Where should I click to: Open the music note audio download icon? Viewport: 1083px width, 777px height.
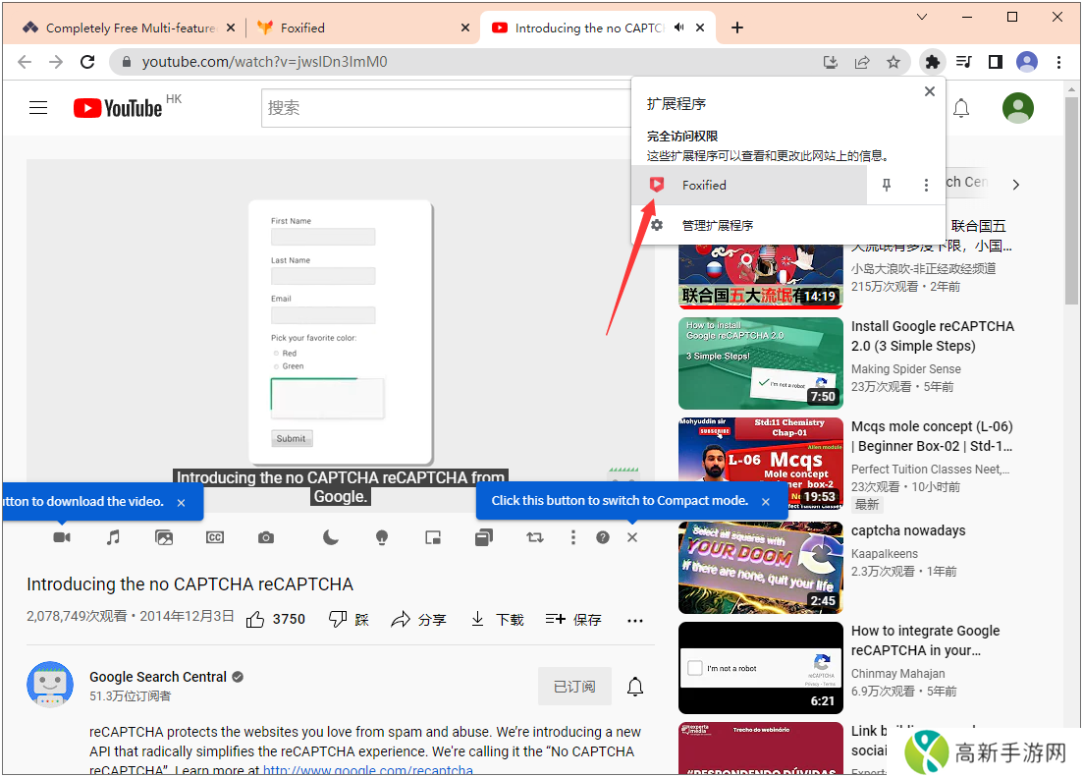113,537
